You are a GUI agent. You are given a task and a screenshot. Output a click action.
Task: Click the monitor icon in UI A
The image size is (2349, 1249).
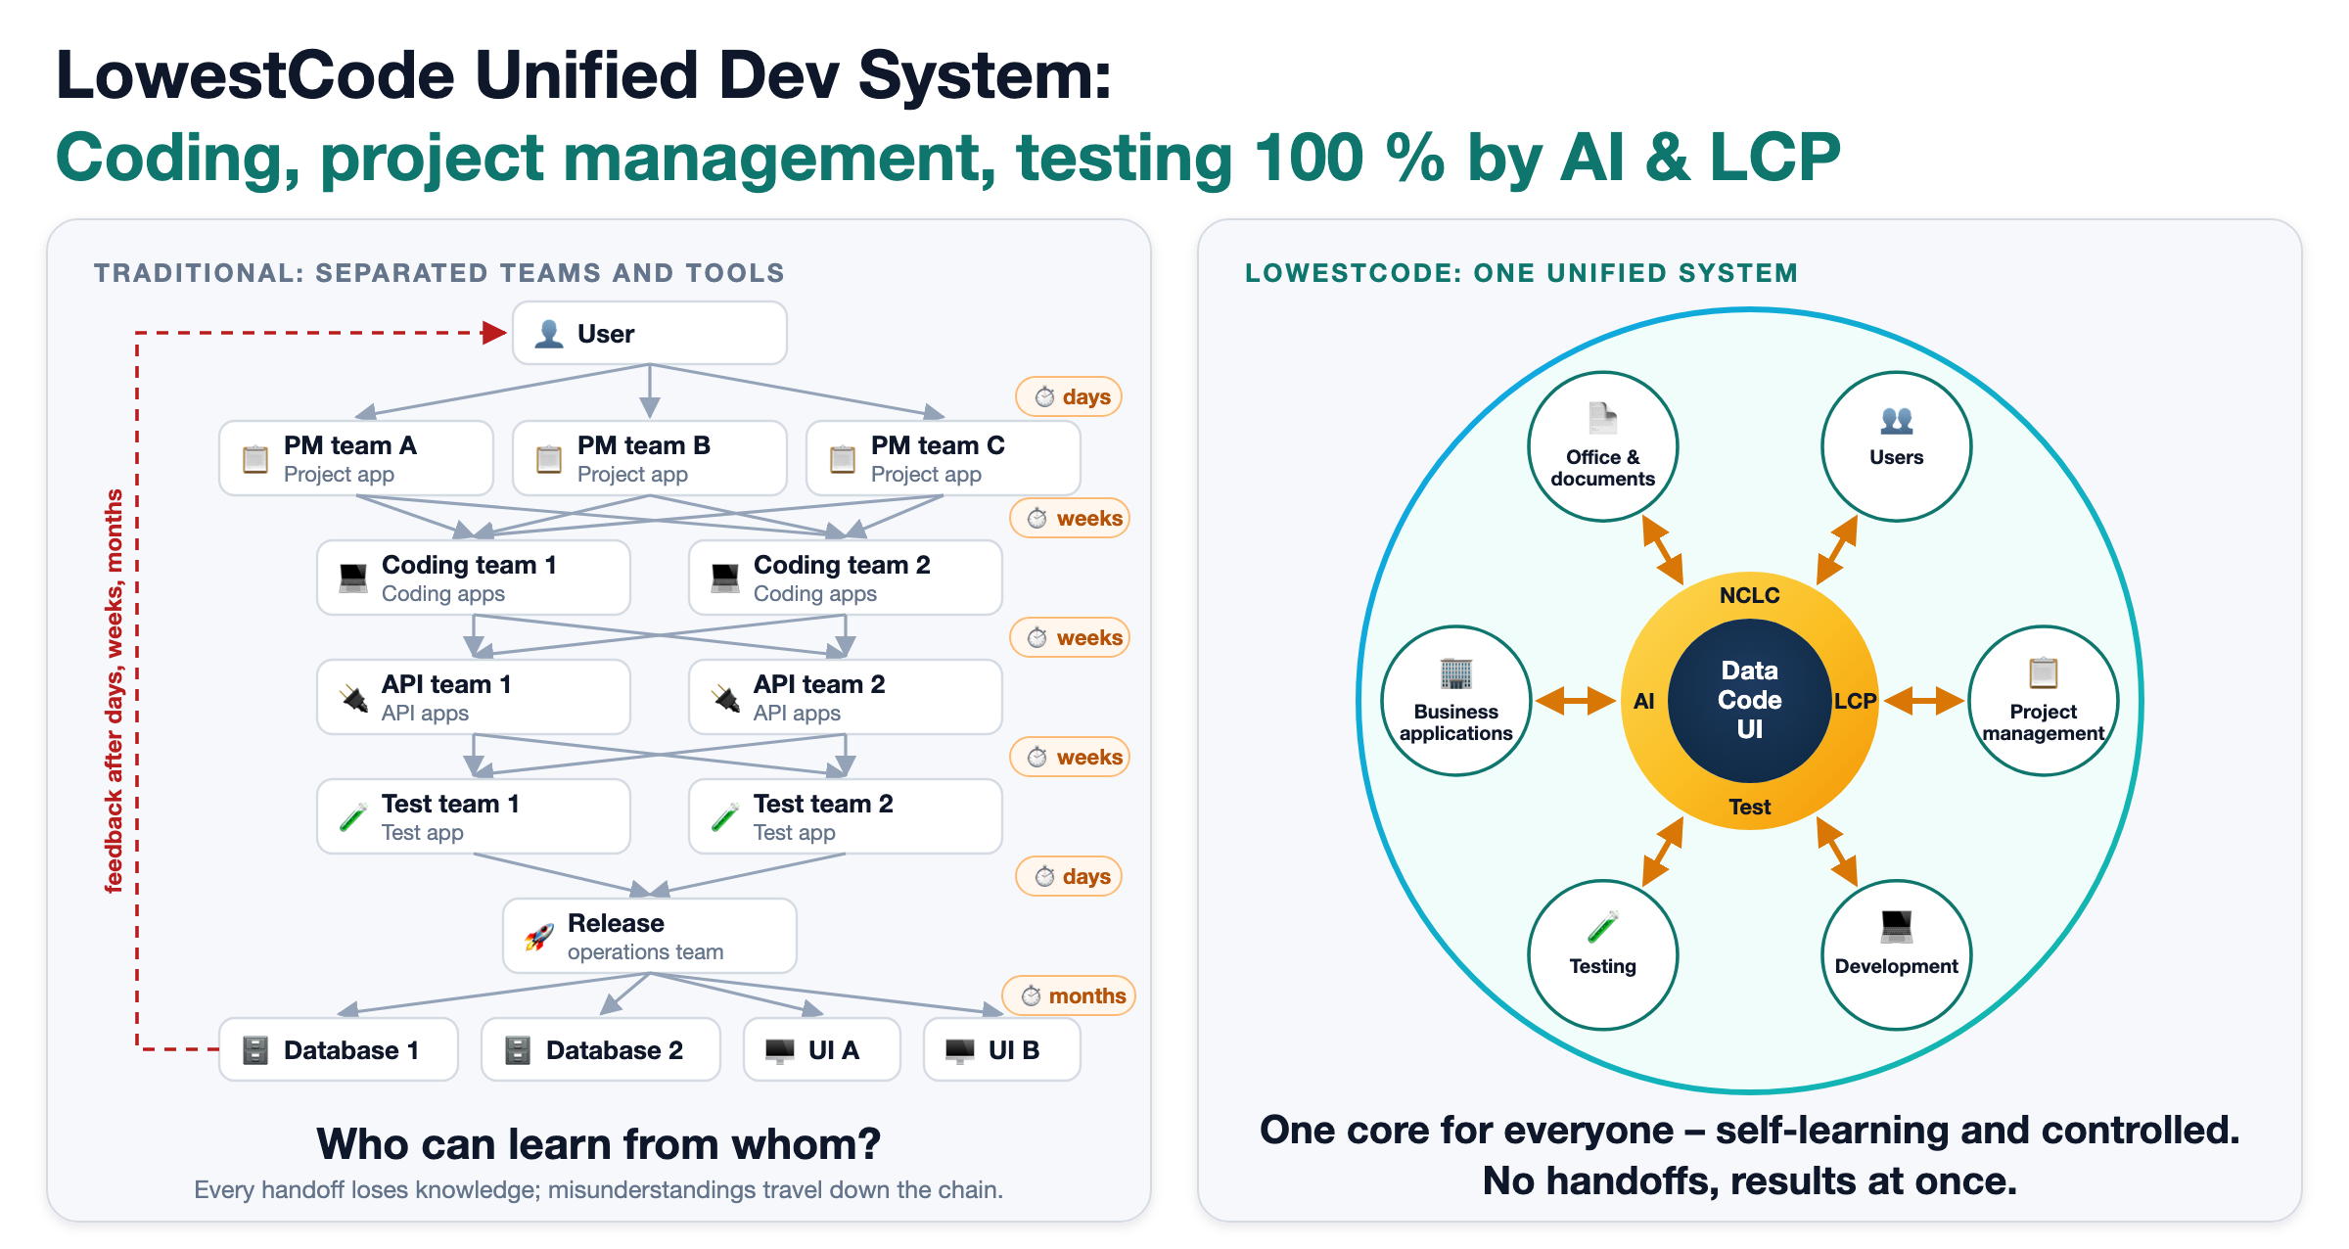pos(780,1050)
